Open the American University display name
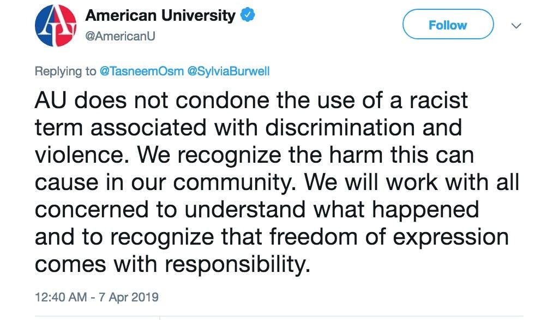This screenshot has width=541, height=320. (x=160, y=16)
